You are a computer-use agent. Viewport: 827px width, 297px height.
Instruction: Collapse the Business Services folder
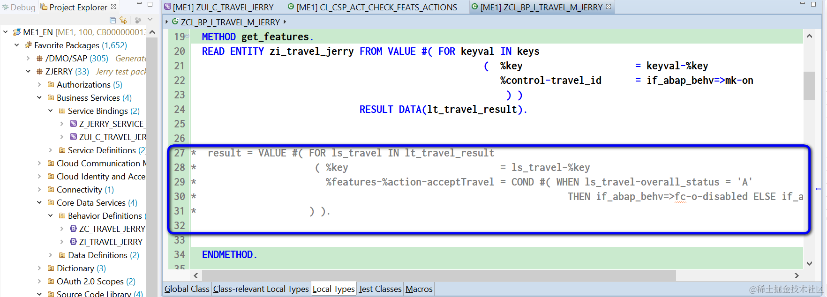coord(39,98)
